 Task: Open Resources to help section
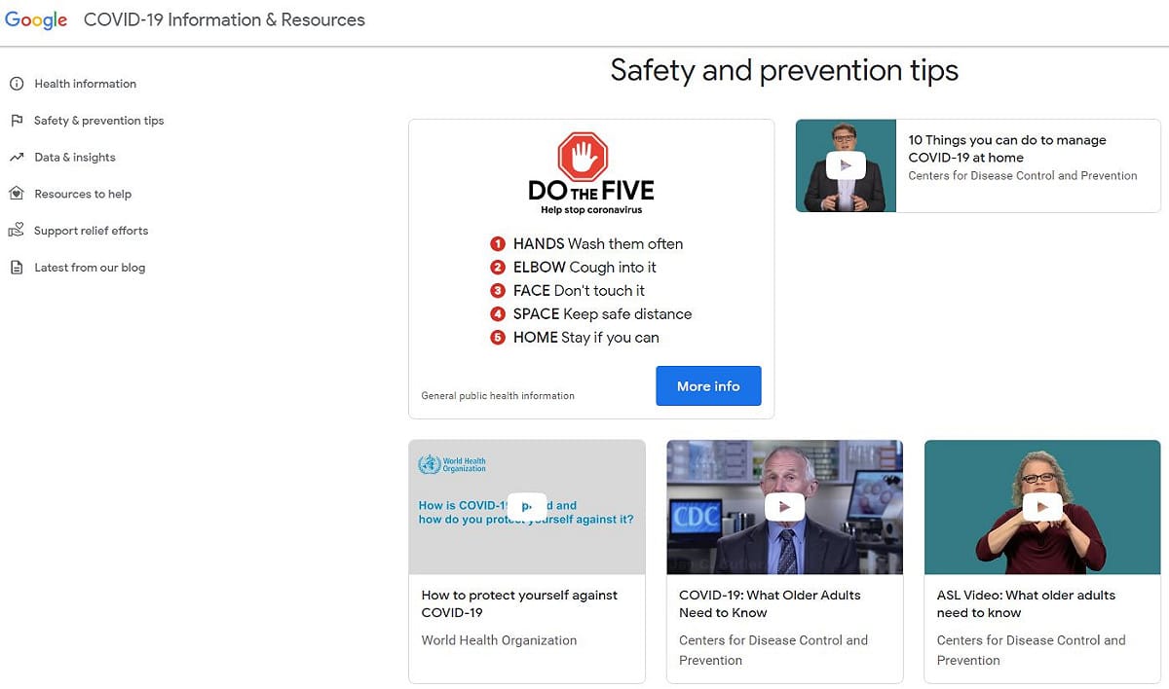pyautogui.click(x=83, y=194)
